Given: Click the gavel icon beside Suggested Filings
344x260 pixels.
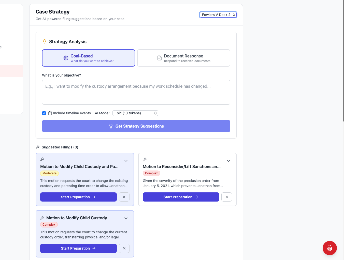Looking at the screenshot, I should [x=38, y=147].
